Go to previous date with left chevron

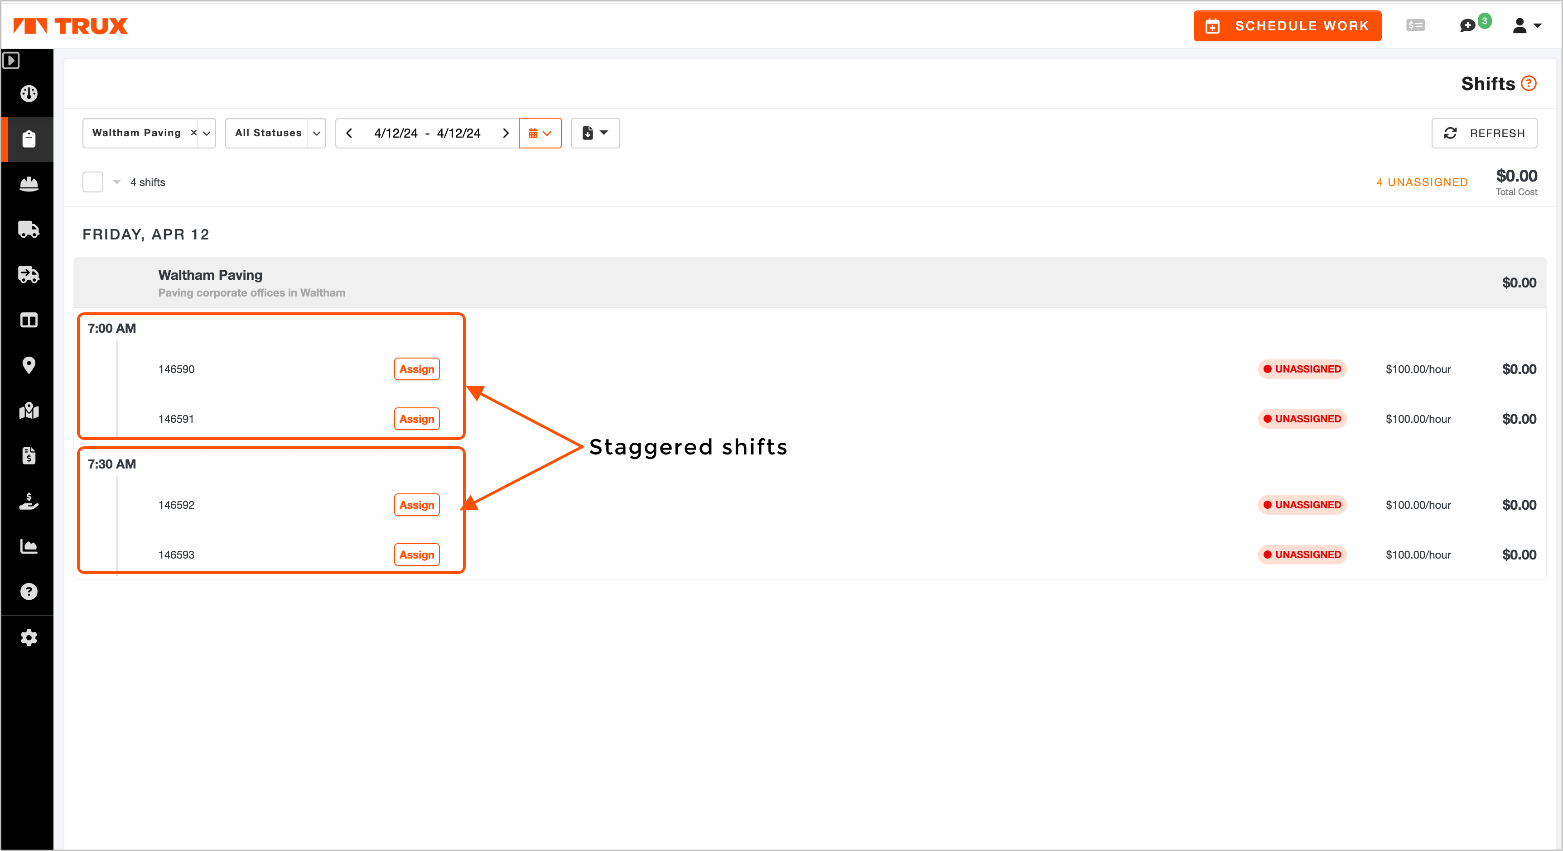click(x=349, y=133)
